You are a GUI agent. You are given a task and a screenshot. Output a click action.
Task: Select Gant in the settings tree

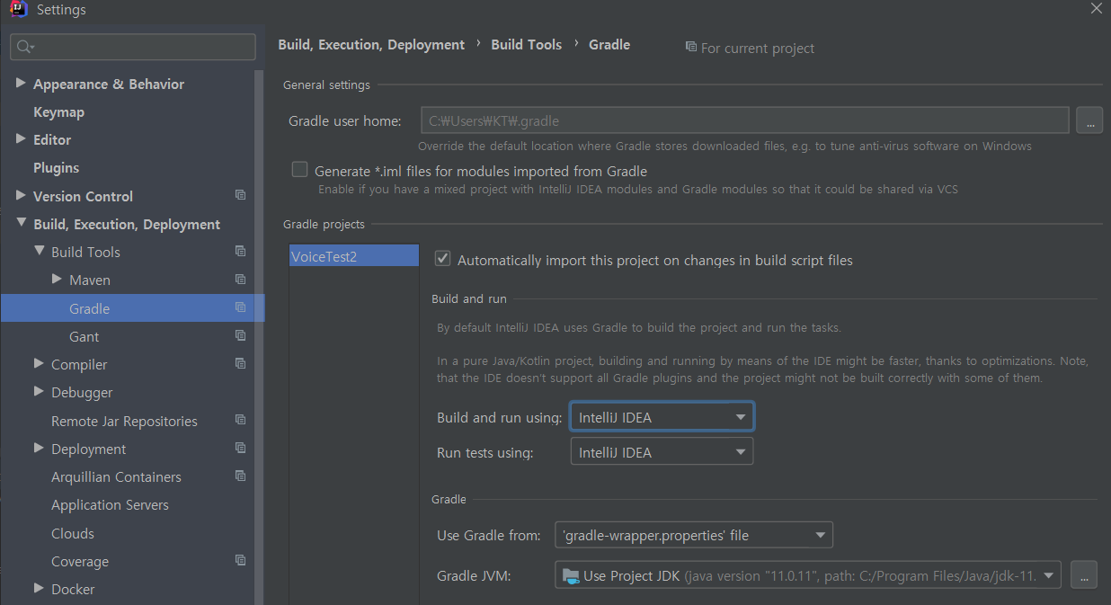pyautogui.click(x=84, y=336)
